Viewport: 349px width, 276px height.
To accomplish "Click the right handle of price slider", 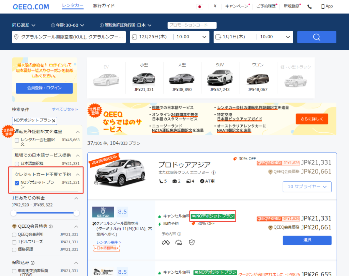I will pyautogui.click(x=77, y=213).
